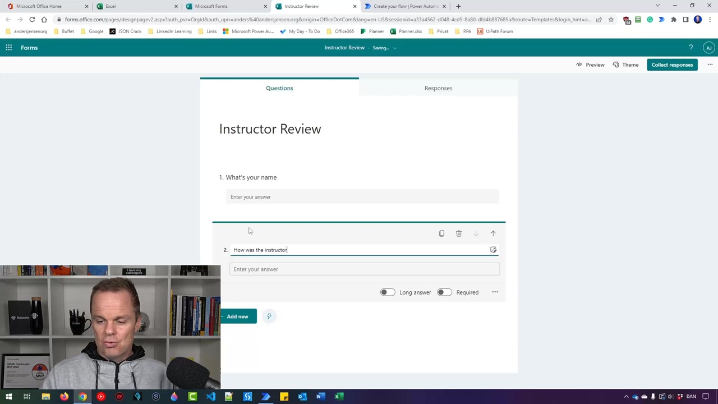Click the Add new button
Screen dimensions: 718x404
click(x=238, y=316)
